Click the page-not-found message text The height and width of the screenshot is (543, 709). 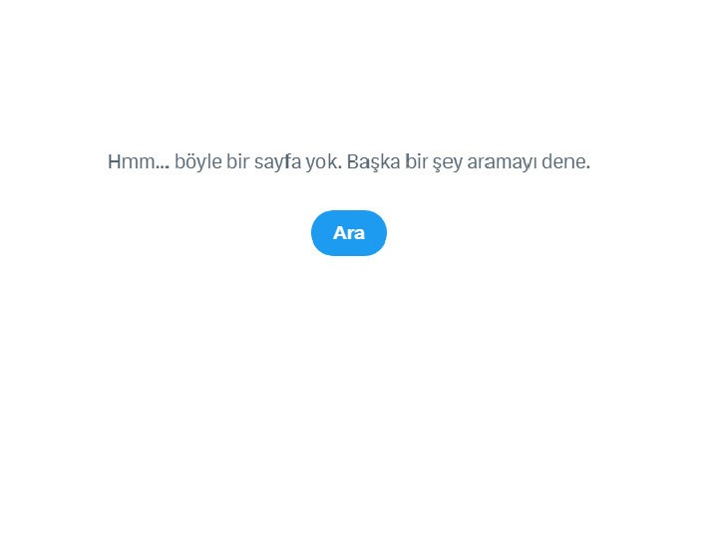coord(349,162)
